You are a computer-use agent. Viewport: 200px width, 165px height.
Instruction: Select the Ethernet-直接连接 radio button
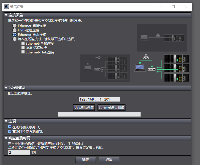[x=15, y=26]
